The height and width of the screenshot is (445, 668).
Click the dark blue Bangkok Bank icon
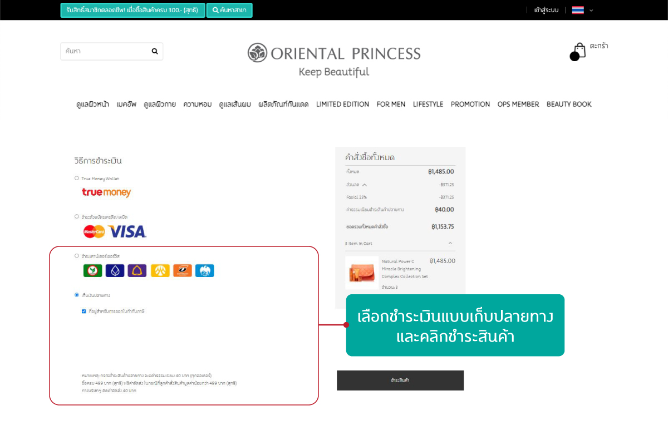tap(115, 271)
